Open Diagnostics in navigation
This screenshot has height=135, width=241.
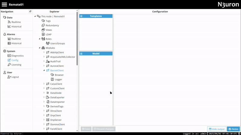pyautogui.click(x=17, y=55)
